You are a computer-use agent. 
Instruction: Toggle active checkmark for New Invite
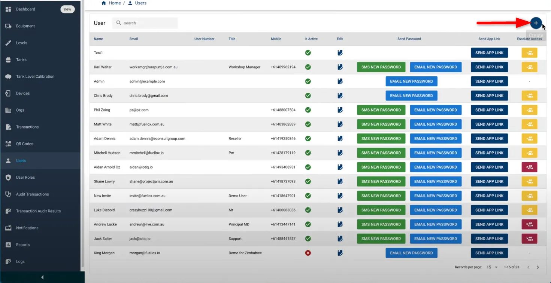click(308, 196)
